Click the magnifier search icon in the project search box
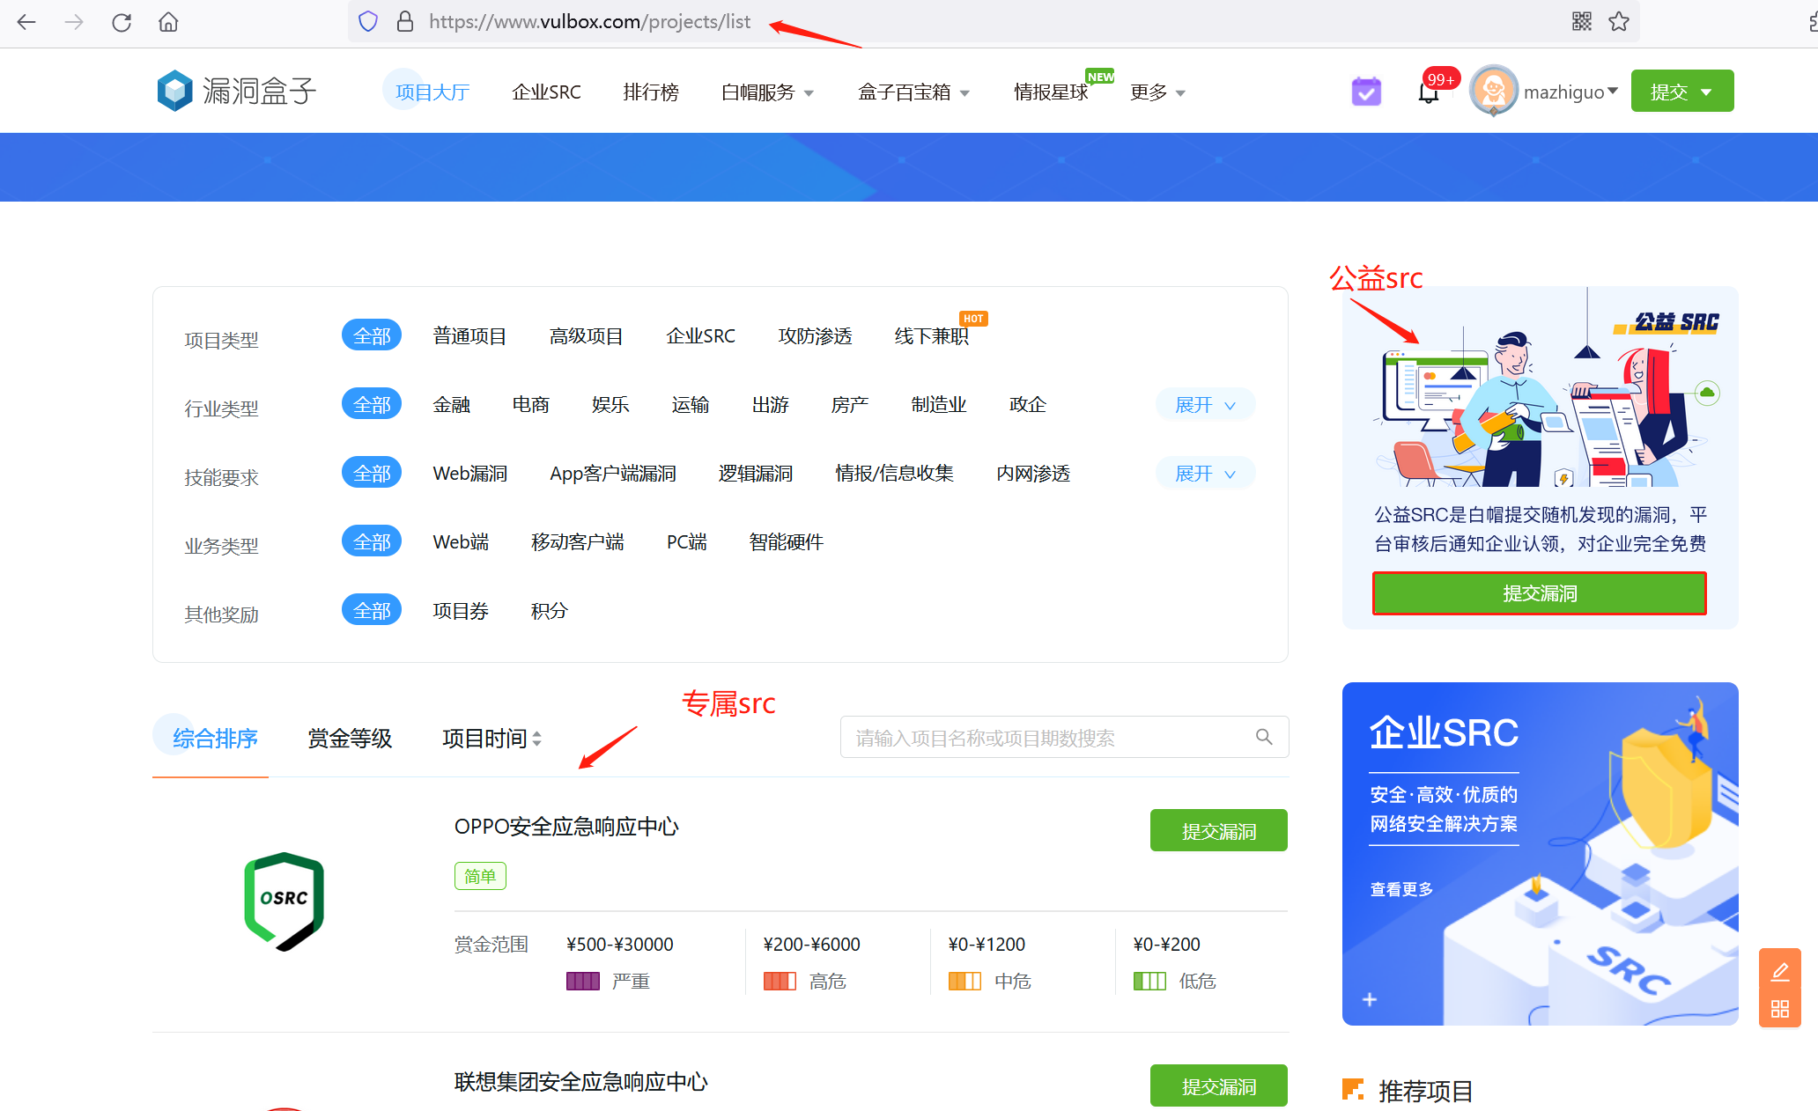1818x1111 pixels. tap(1264, 737)
